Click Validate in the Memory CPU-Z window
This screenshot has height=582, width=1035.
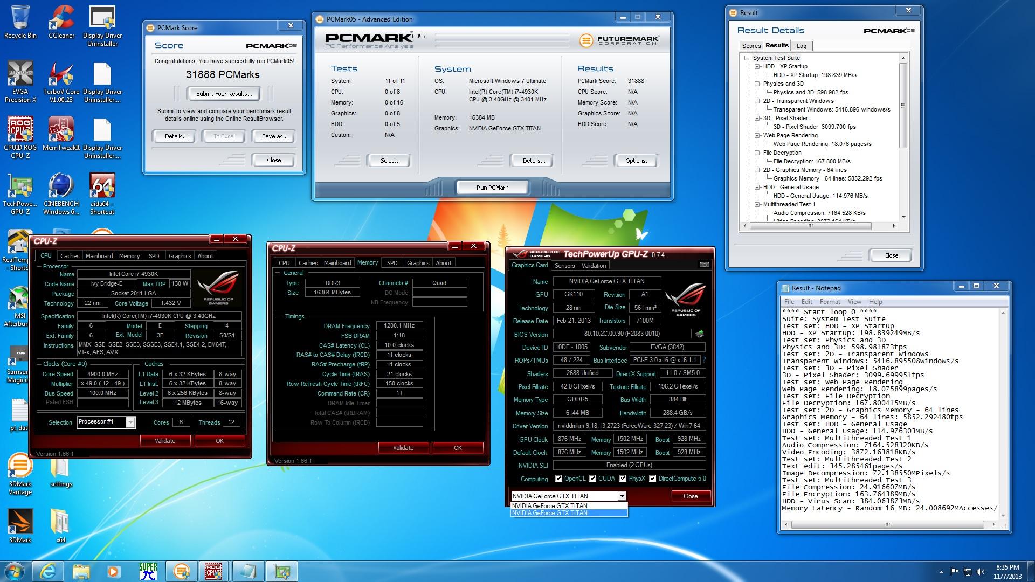pyautogui.click(x=403, y=448)
